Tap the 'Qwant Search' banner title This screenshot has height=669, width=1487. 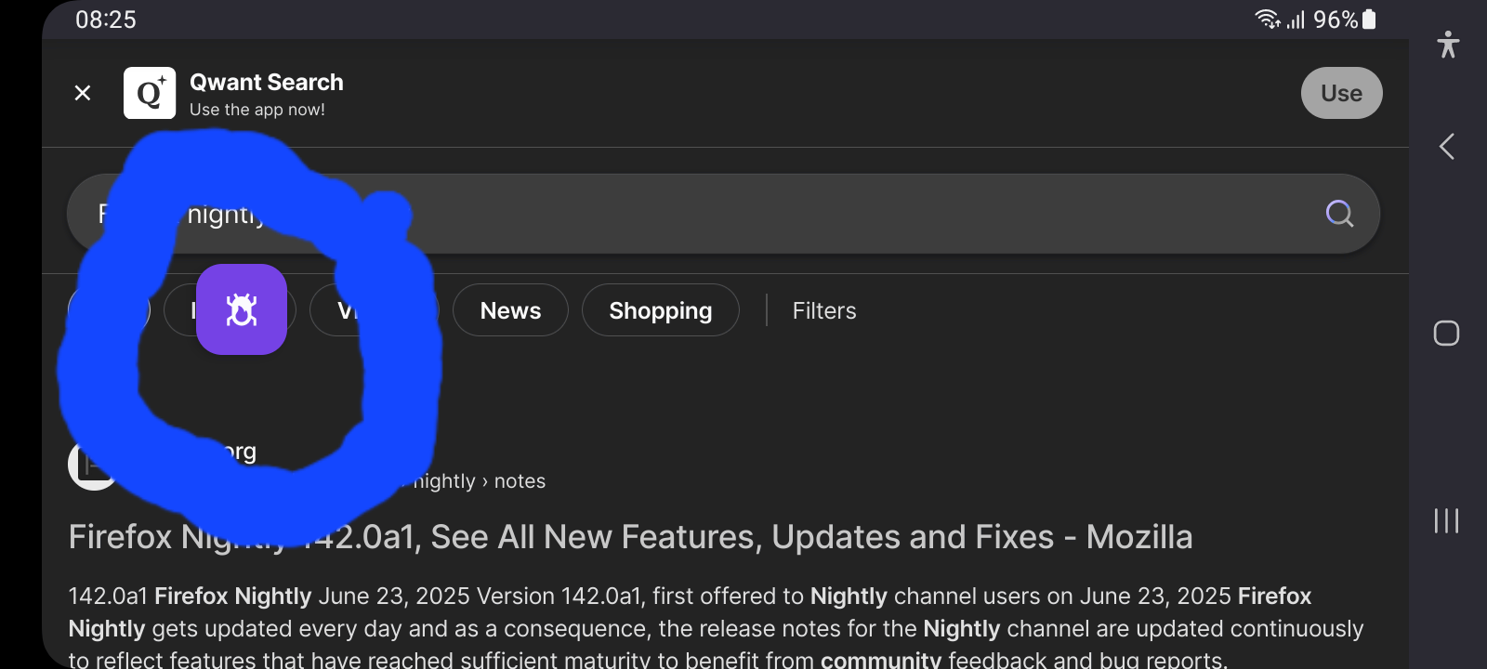(267, 82)
